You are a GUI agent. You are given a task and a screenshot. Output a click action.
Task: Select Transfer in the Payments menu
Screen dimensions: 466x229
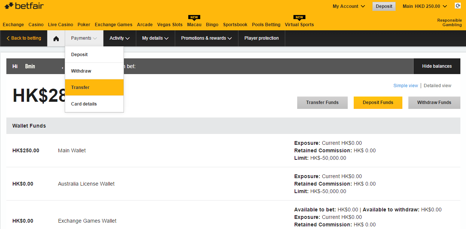click(94, 88)
